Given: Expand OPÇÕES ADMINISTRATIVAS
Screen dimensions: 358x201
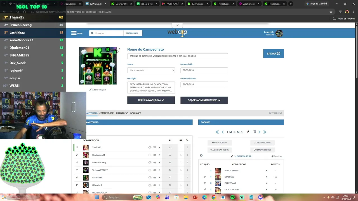Looking at the screenshot, I should (204, 100).
